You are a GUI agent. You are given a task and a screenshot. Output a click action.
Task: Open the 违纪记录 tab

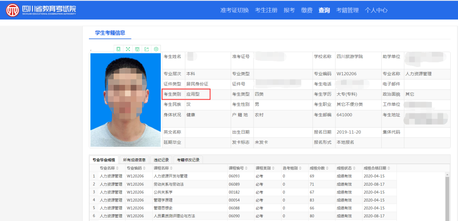tap(161, 160)
